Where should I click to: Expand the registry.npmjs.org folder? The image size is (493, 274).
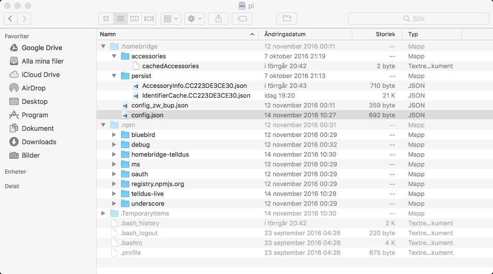pos(114,184)
